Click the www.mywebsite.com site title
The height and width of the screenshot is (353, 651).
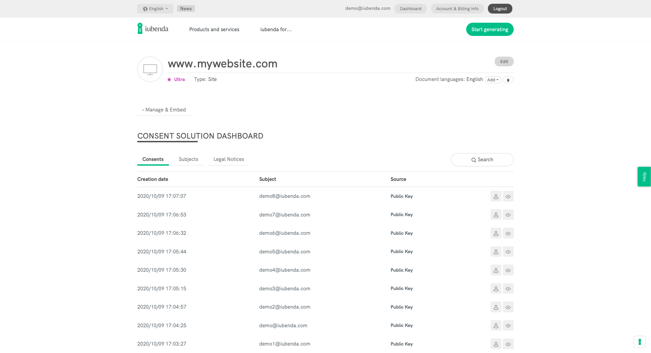(x=222, y=64)
